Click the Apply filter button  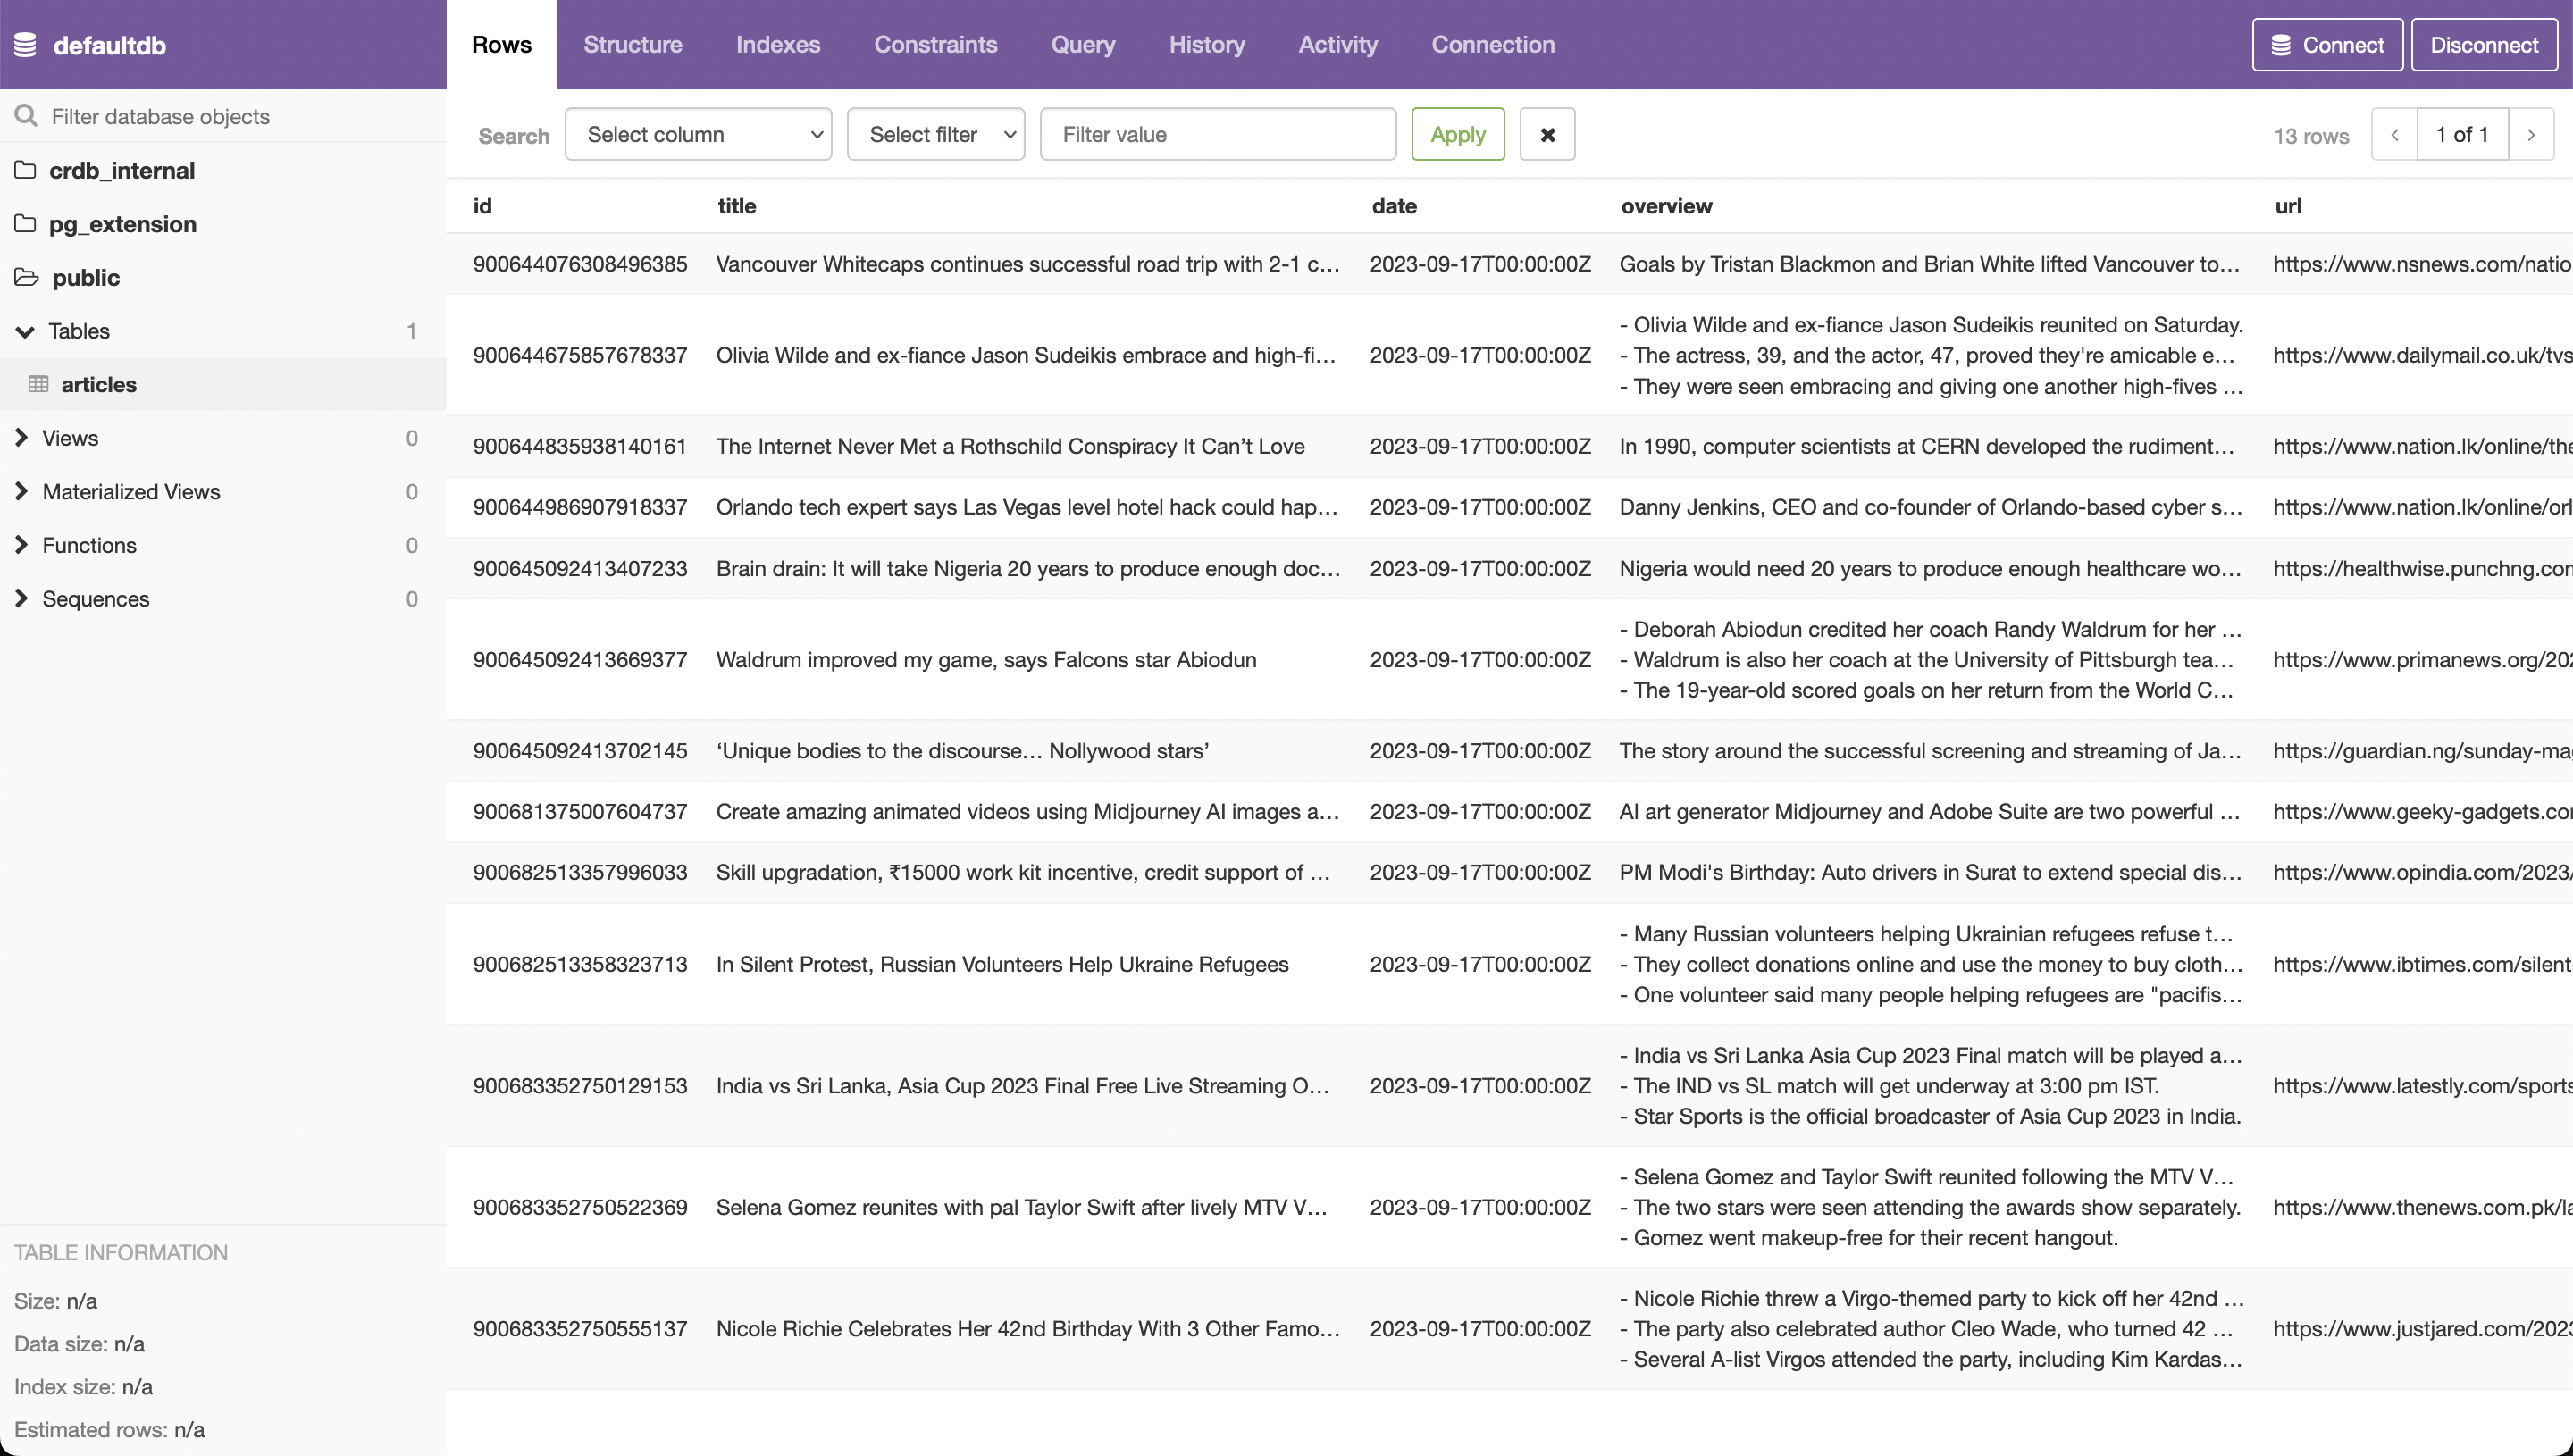click(1457, 134)
